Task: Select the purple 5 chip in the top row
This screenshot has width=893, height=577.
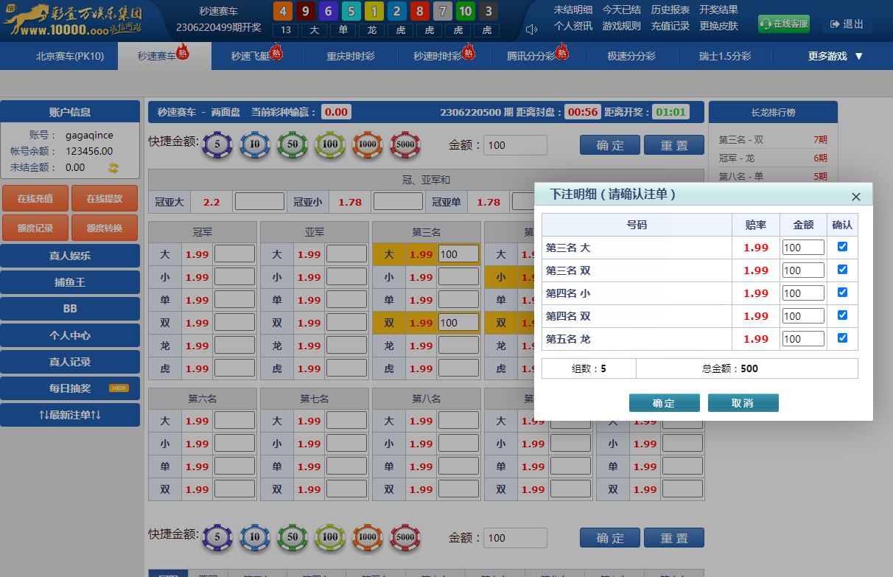Action: [x=217, y=145]
